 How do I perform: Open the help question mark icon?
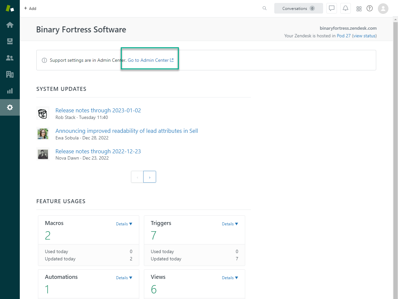pyautogui.click(x=370, y=8)
